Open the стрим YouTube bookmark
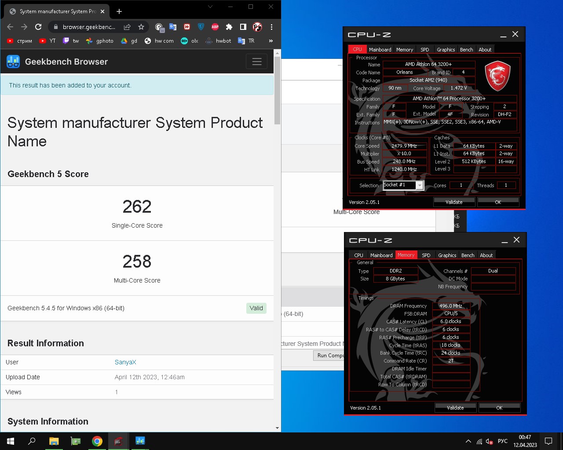The height and width of the screenshot is (450, 563). point(19,41)
